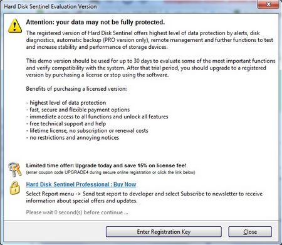This screenshot has height=245, width=282.
Task: Open the Hard Disk Sentinel Professional Buy Now link
Action: (x=81, y=184)
